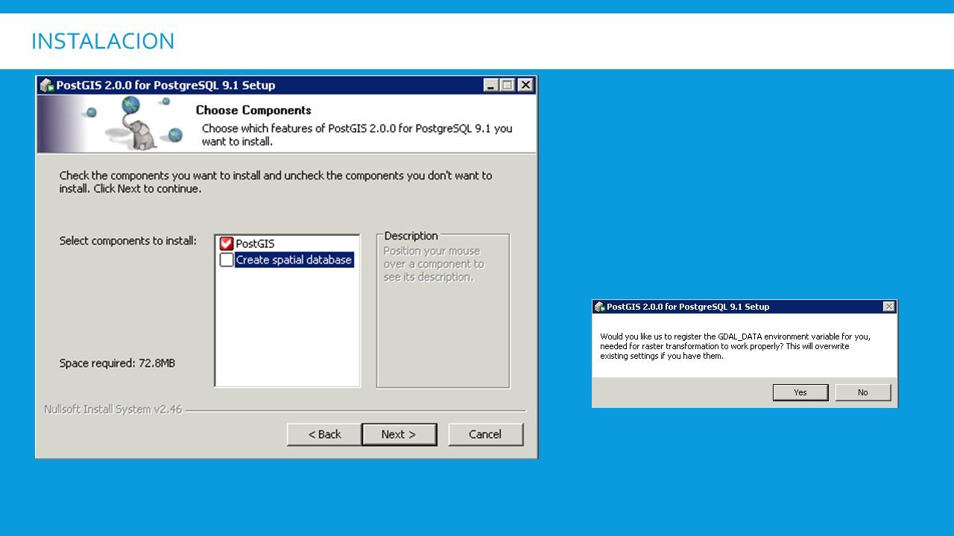
Task: Select the Create spatial database row
Action: (294, 260)
